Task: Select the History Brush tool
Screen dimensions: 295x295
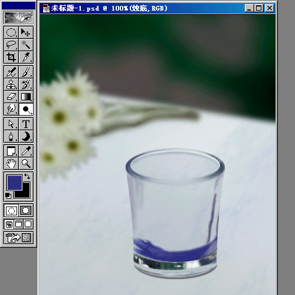Action: (26, 84)
